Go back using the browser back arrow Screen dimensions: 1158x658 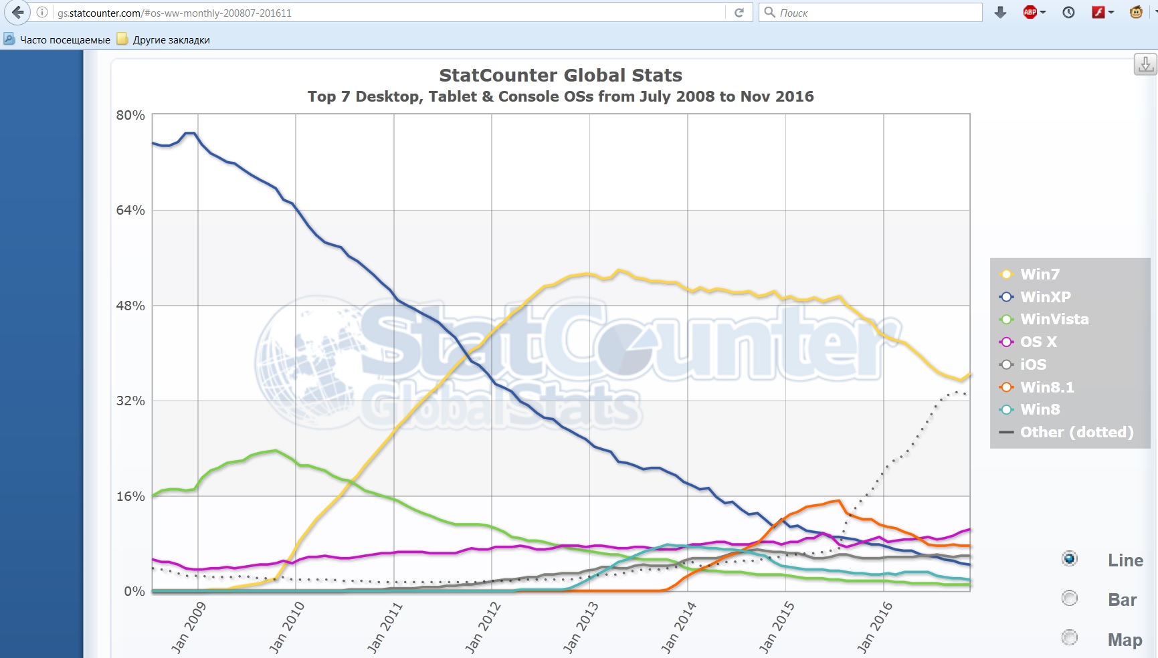click(x=17, y=12)
